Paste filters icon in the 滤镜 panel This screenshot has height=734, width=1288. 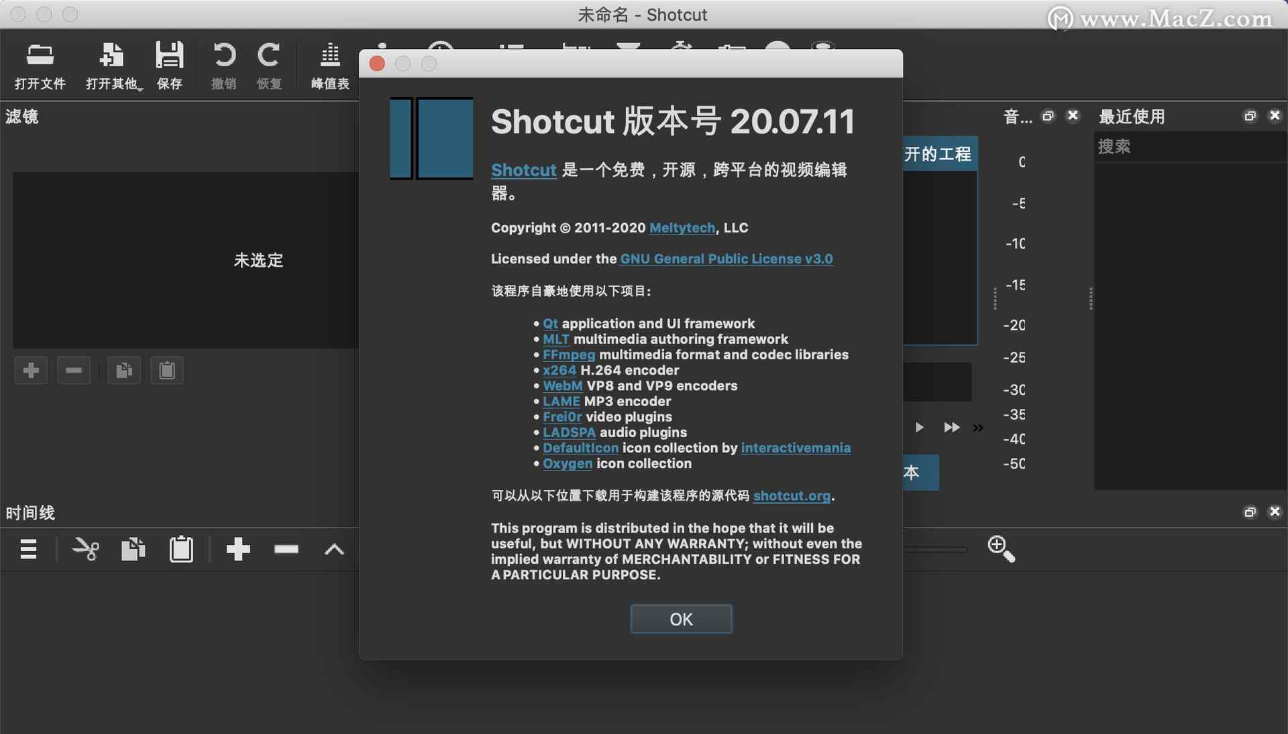point(167,370)
